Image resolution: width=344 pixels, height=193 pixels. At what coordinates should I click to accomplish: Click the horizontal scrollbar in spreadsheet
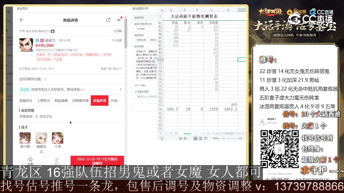pyautogui.click(x=229, y=133)
